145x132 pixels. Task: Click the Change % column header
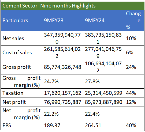(x=134, y=20)
